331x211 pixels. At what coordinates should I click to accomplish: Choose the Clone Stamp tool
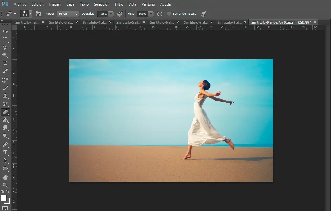(x=5, y=96)
